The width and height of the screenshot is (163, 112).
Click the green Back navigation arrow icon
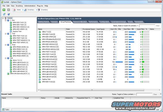click(4, 10)
